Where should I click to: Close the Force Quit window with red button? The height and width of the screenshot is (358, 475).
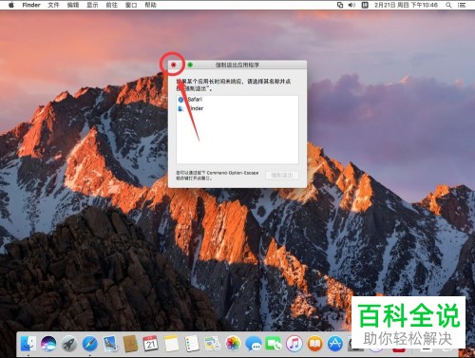point(173,65)
